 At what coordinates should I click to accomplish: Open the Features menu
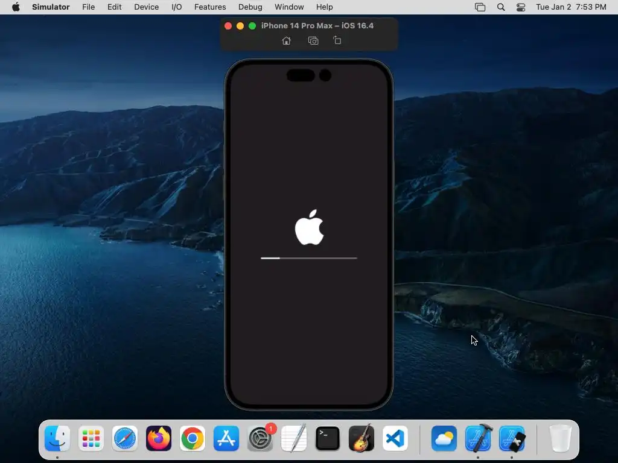[x=210, y=7]
